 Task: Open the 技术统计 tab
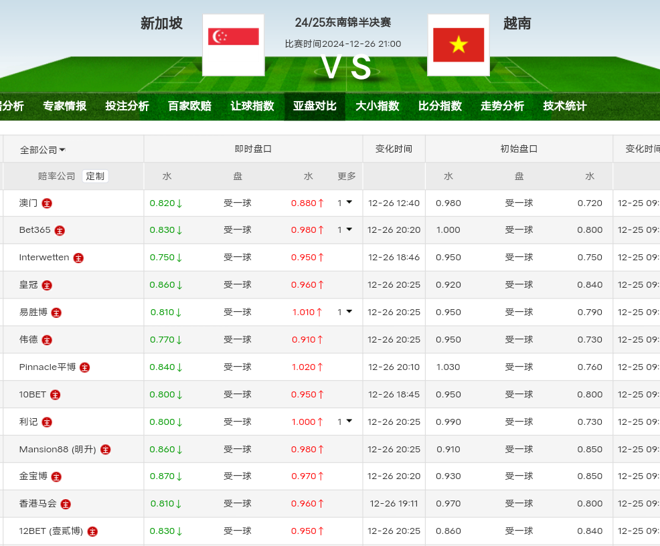pyautogui.click(x=564, y=106)
